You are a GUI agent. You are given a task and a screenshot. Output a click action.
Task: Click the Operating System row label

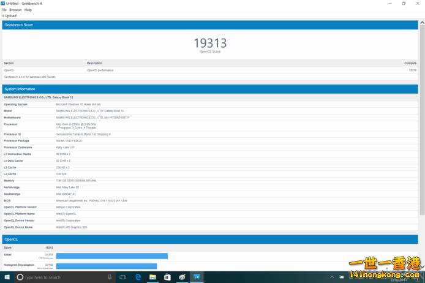point(15,104)
